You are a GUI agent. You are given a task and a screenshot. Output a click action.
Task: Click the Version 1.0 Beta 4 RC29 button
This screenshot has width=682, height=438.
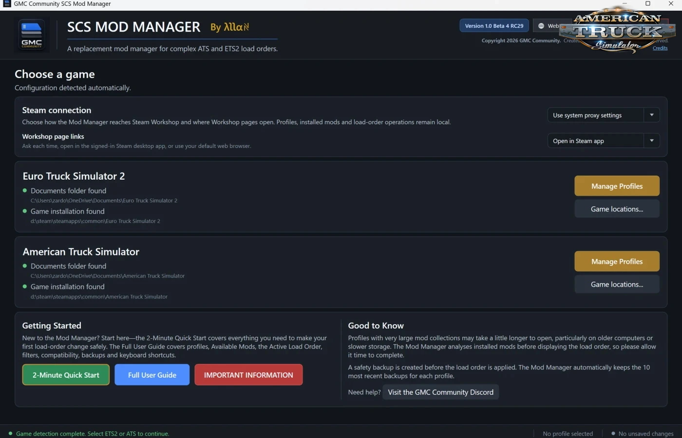[494, 26]
